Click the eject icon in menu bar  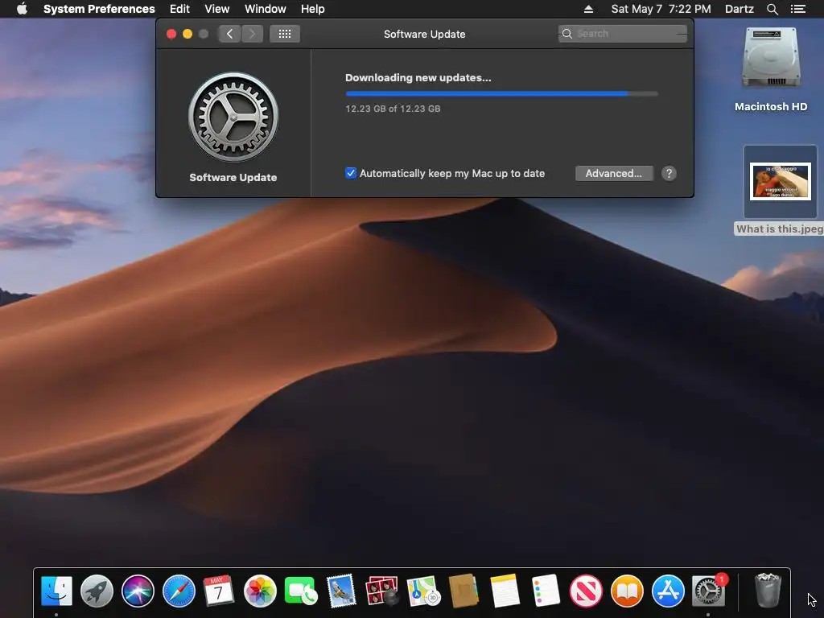click(x=588, y=9)
